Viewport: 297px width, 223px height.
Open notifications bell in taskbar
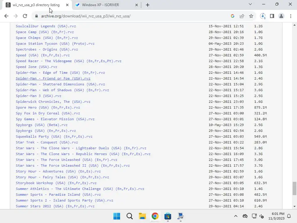pyautogui.click(x=289, y=216)
